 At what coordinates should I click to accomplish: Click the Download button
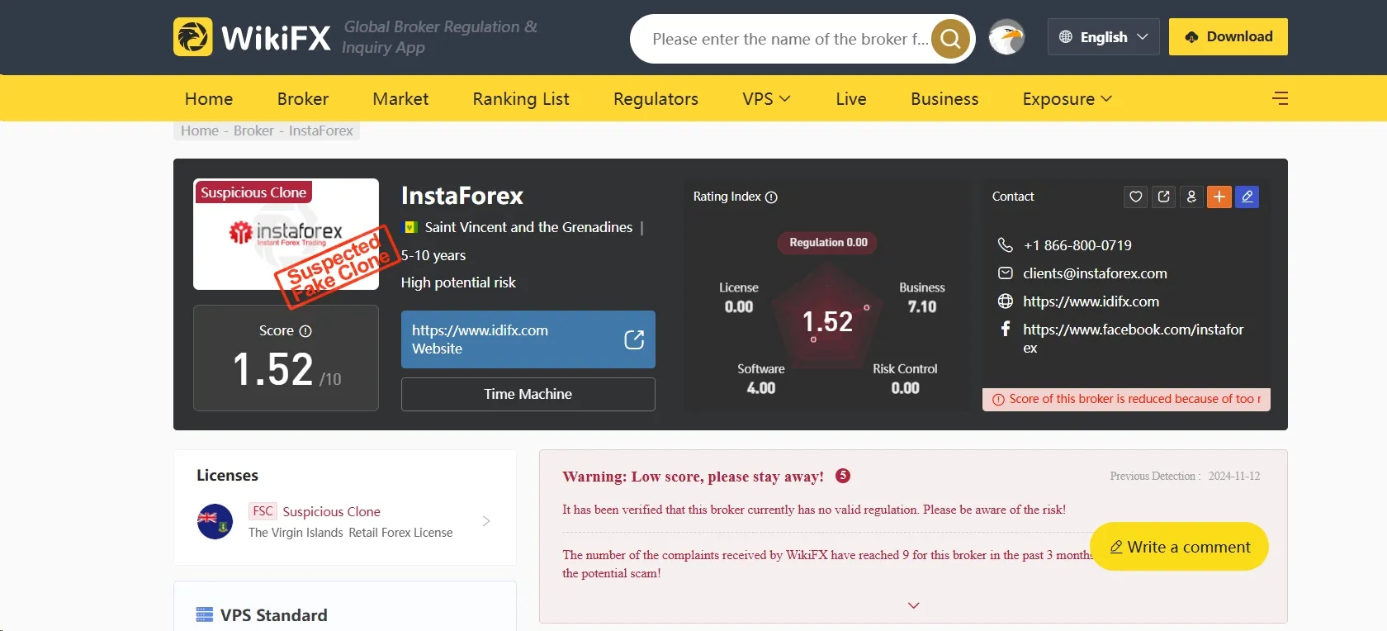1228,37
